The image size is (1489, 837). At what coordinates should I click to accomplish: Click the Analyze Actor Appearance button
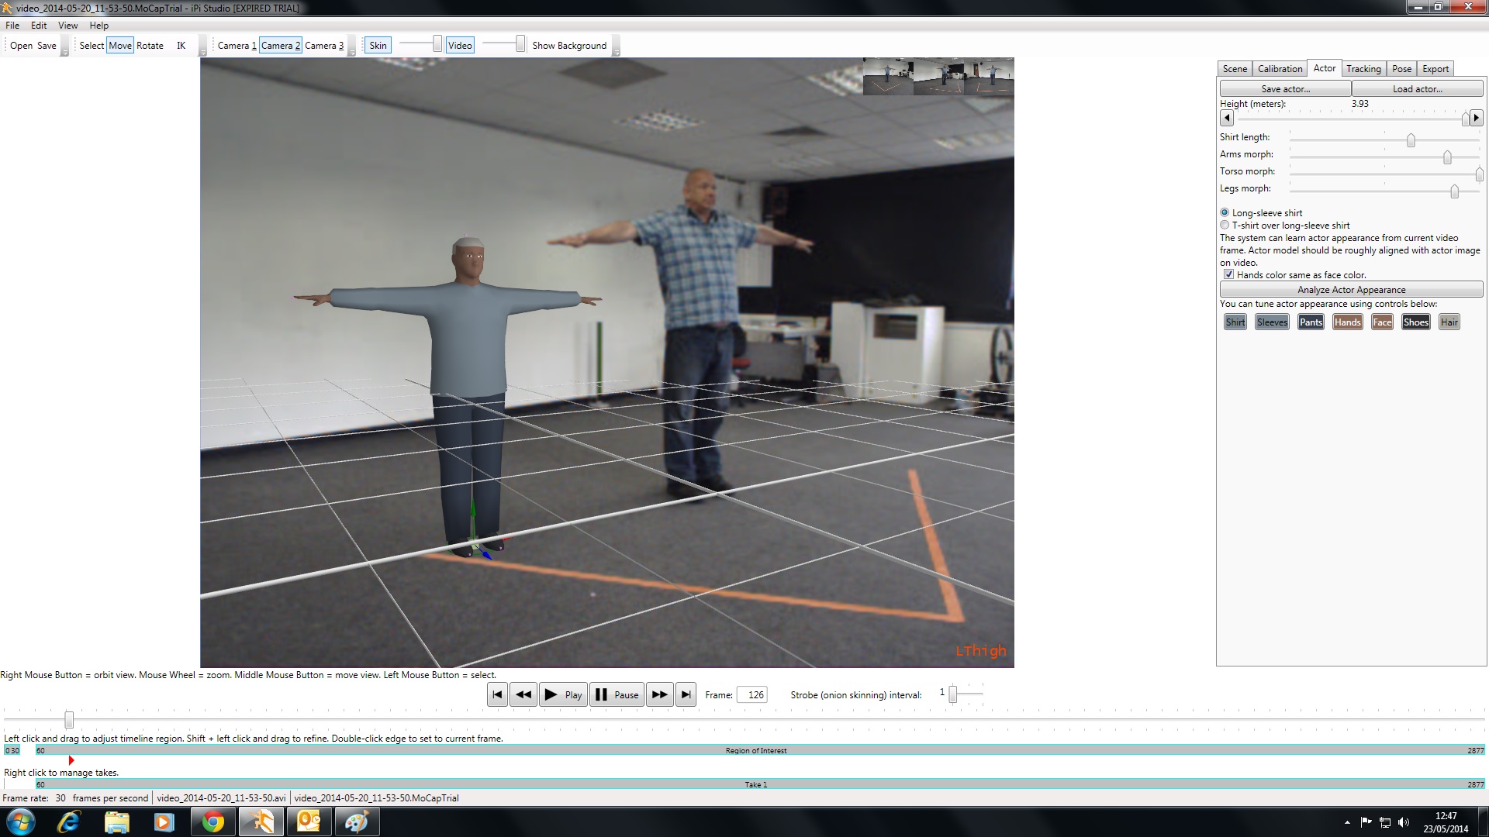[1351, 289]
